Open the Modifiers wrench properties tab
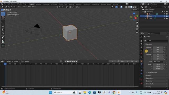 pos(142,64)
